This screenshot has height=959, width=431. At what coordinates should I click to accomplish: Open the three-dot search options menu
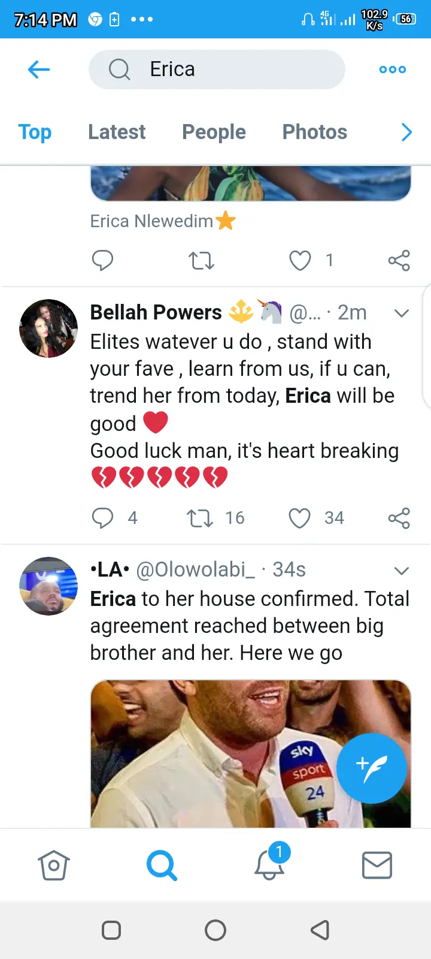tap(392, 70)
